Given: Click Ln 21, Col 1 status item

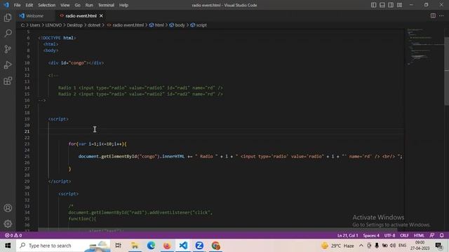Looking at the screenshot, I should [348, 235].
